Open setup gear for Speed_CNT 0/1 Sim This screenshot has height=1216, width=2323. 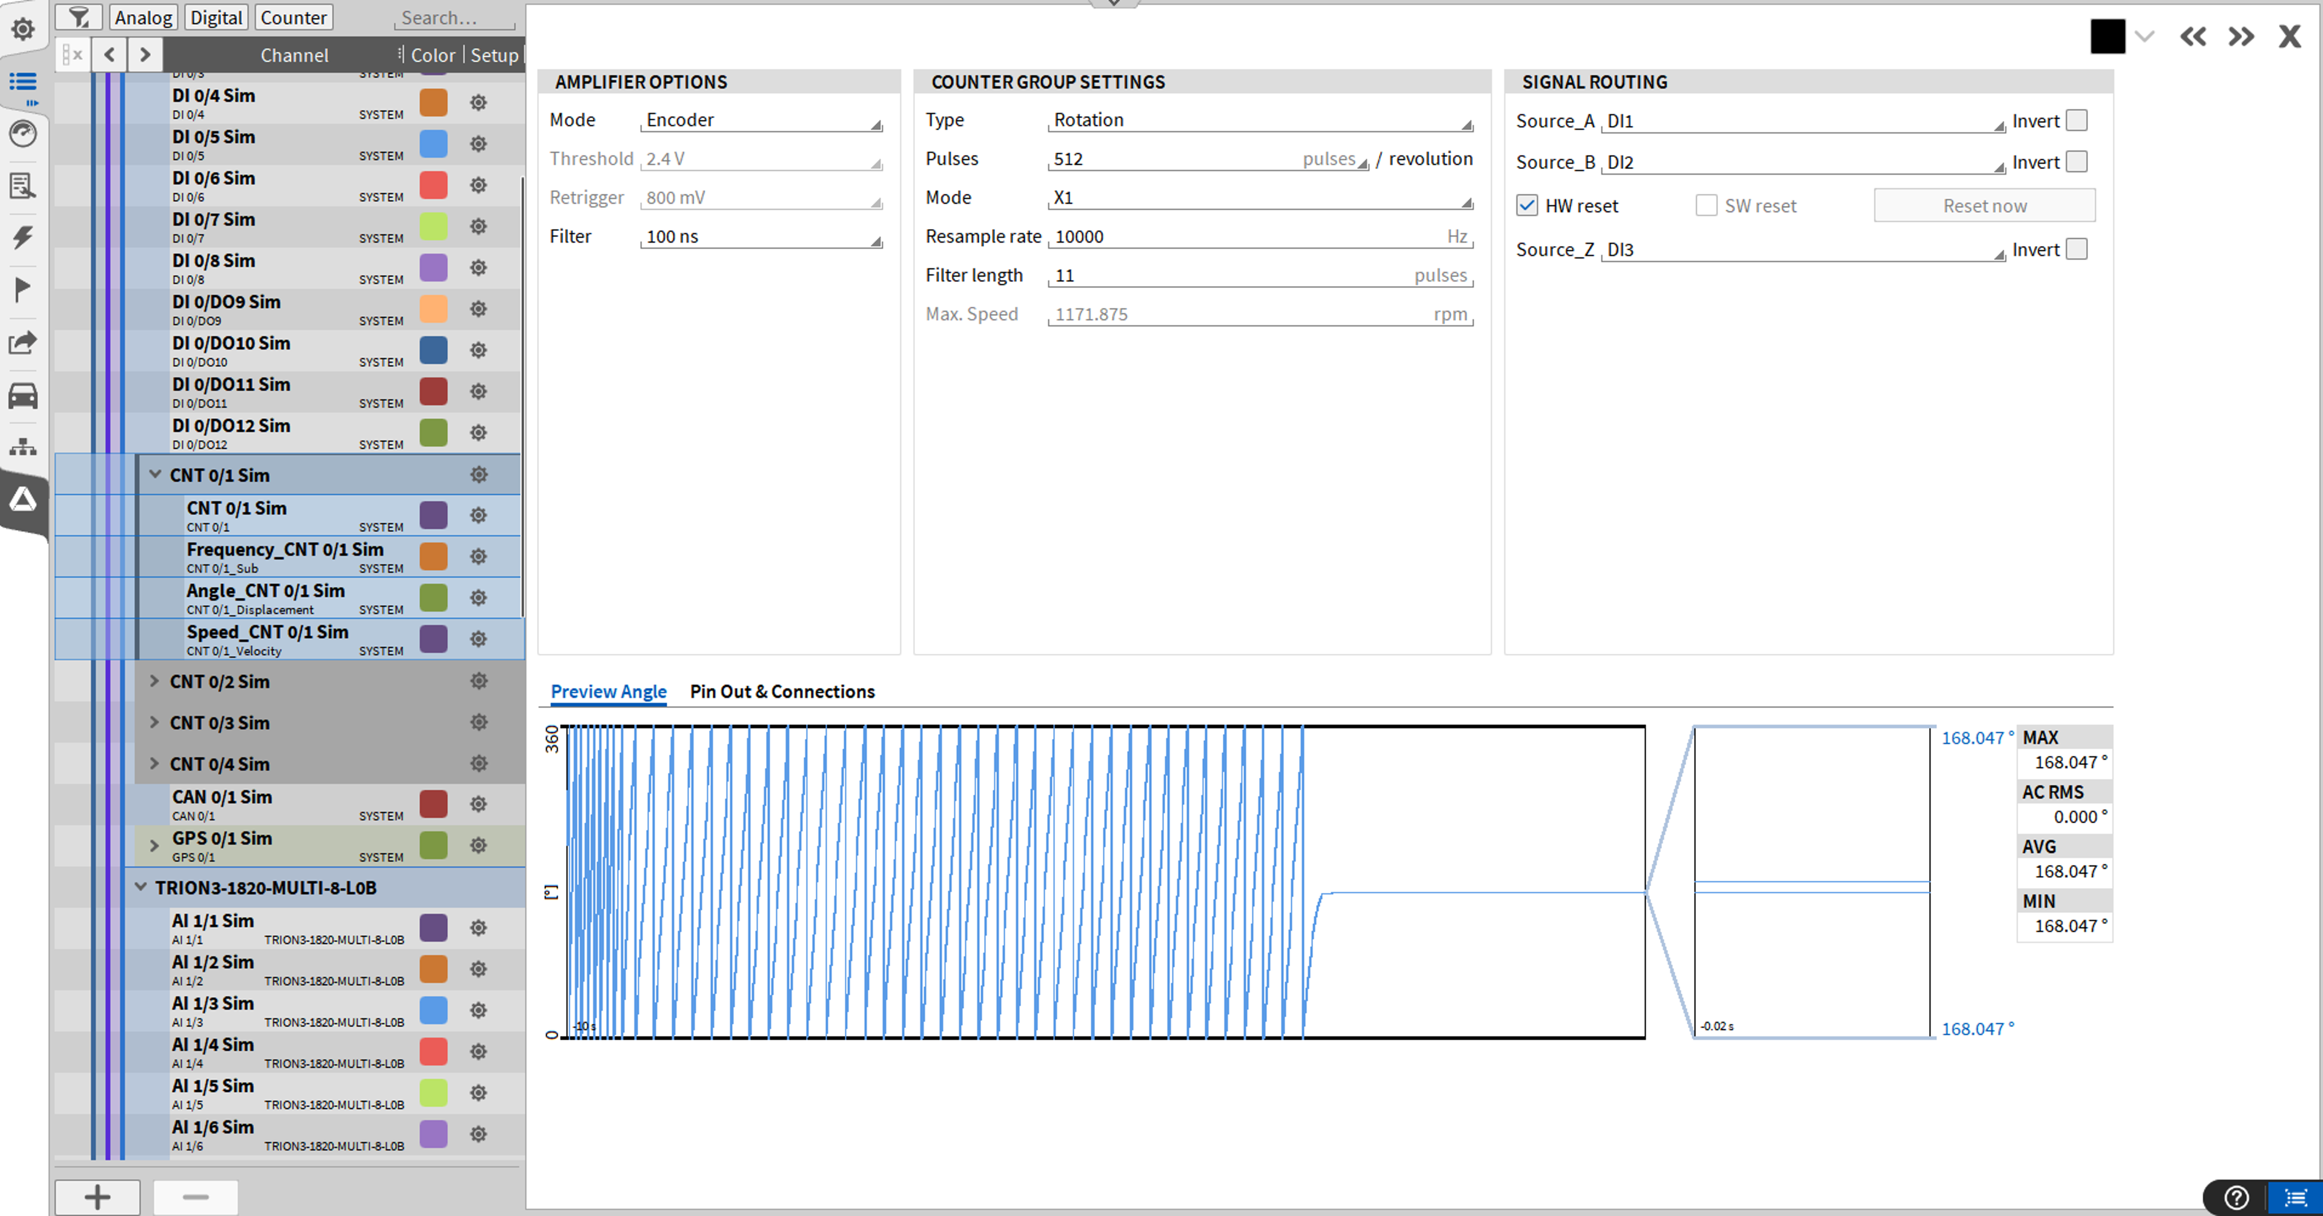point(479,639)
